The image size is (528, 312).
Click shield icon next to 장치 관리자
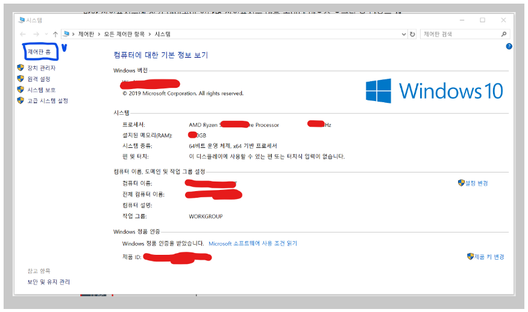pyautogui.click(x=20, y=68)
